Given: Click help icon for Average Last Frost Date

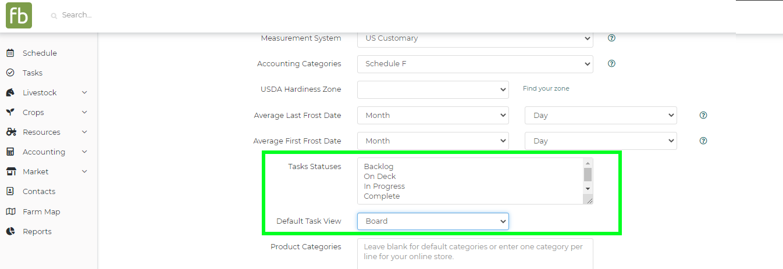Looking at the screenshot, I should pyautogui.click(x=703, y=115).
